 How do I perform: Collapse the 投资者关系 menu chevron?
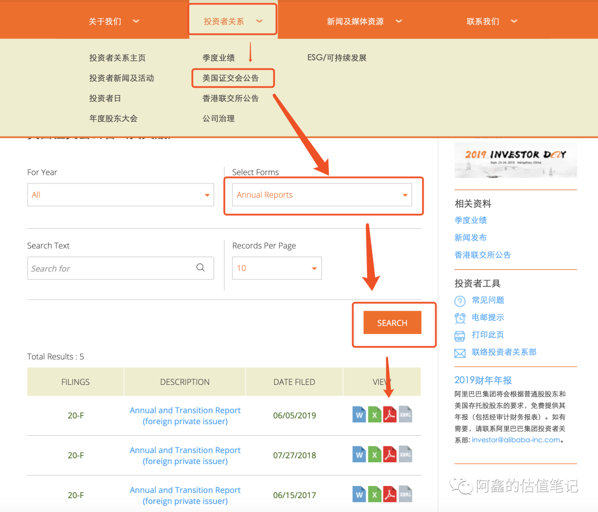pyautogui.click(x=259, y=22)
